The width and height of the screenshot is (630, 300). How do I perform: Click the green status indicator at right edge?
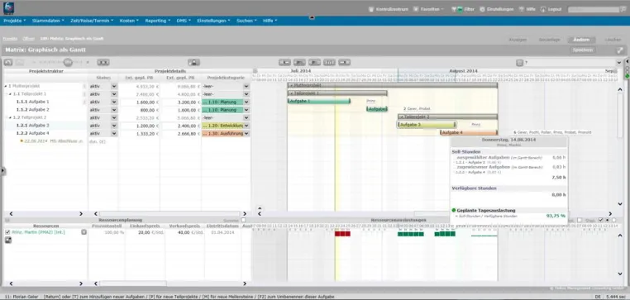628,76
